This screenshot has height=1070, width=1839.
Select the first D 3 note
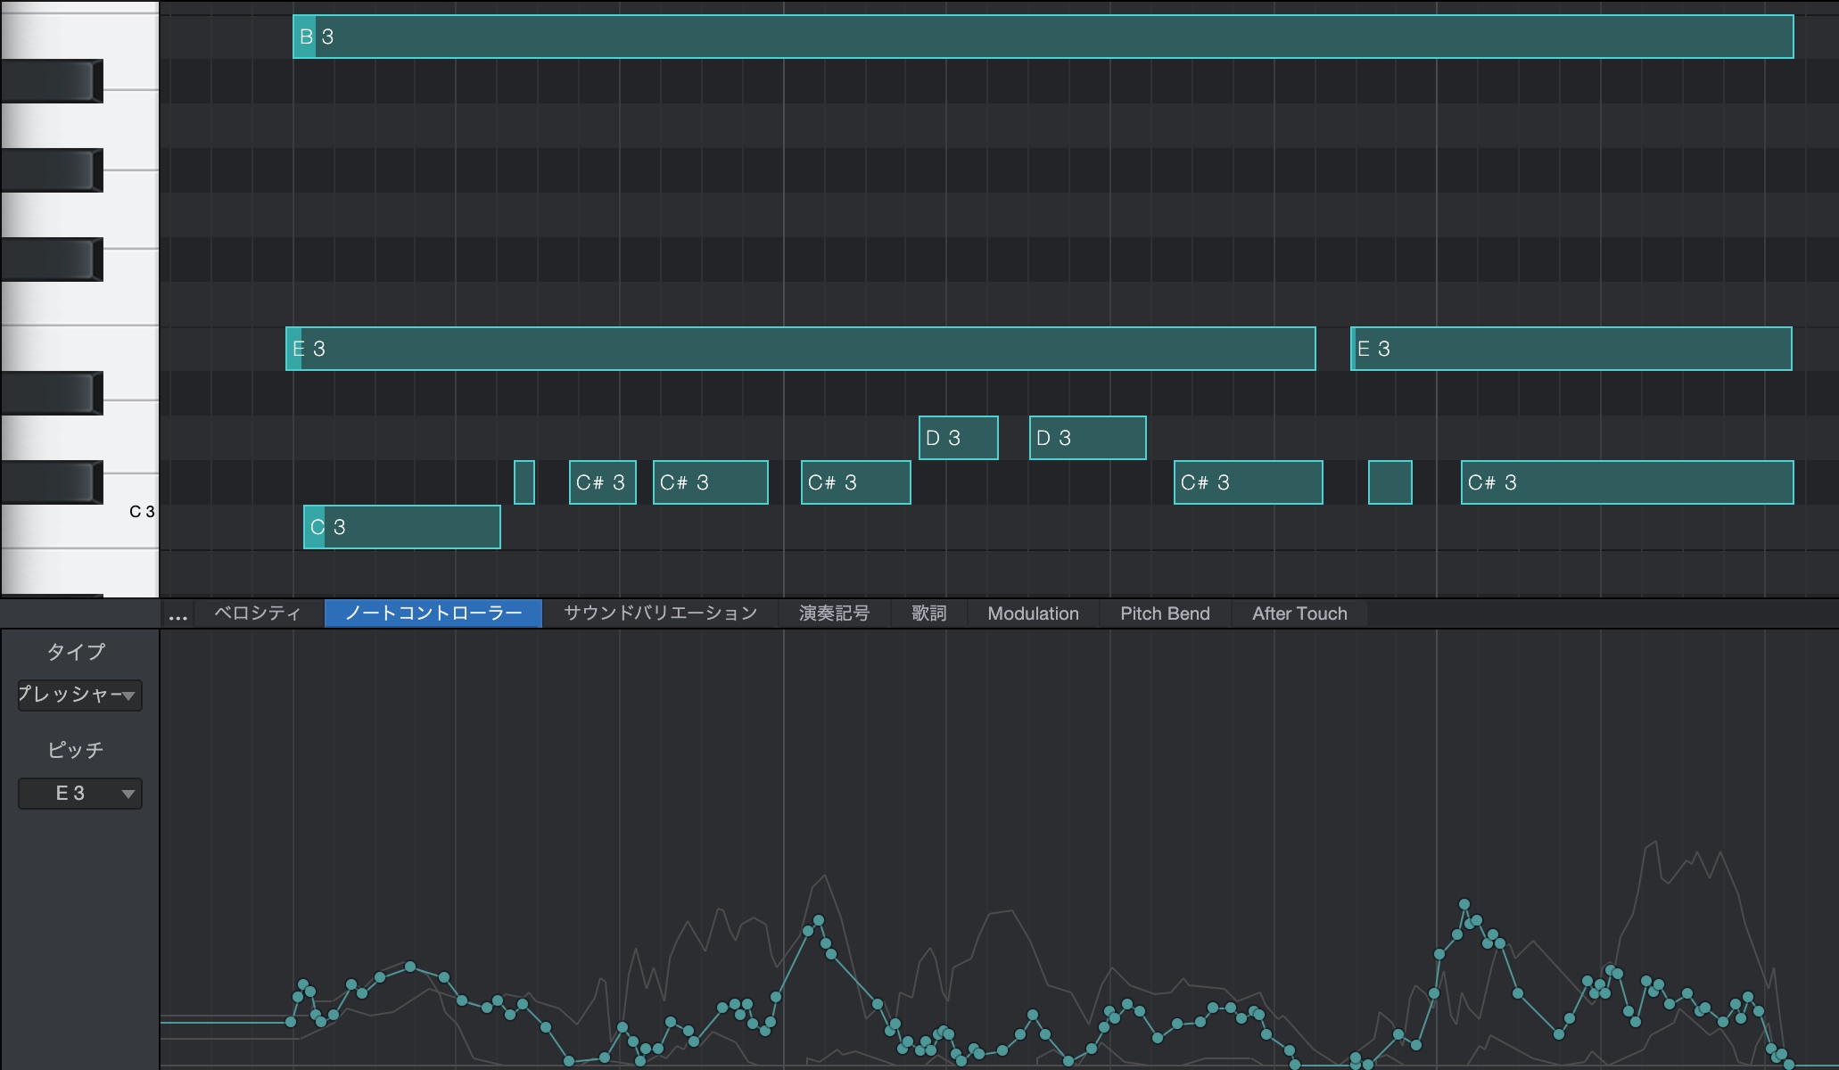tap(959, 438)
